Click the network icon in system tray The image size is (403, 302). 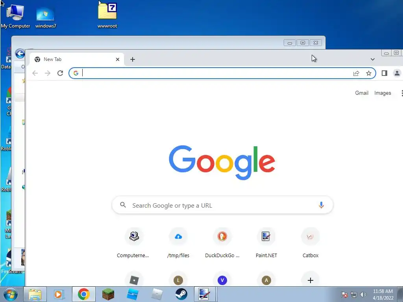tap(354, 295)
